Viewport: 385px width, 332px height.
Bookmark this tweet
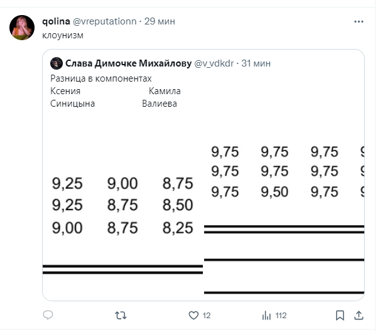[340, 314]
